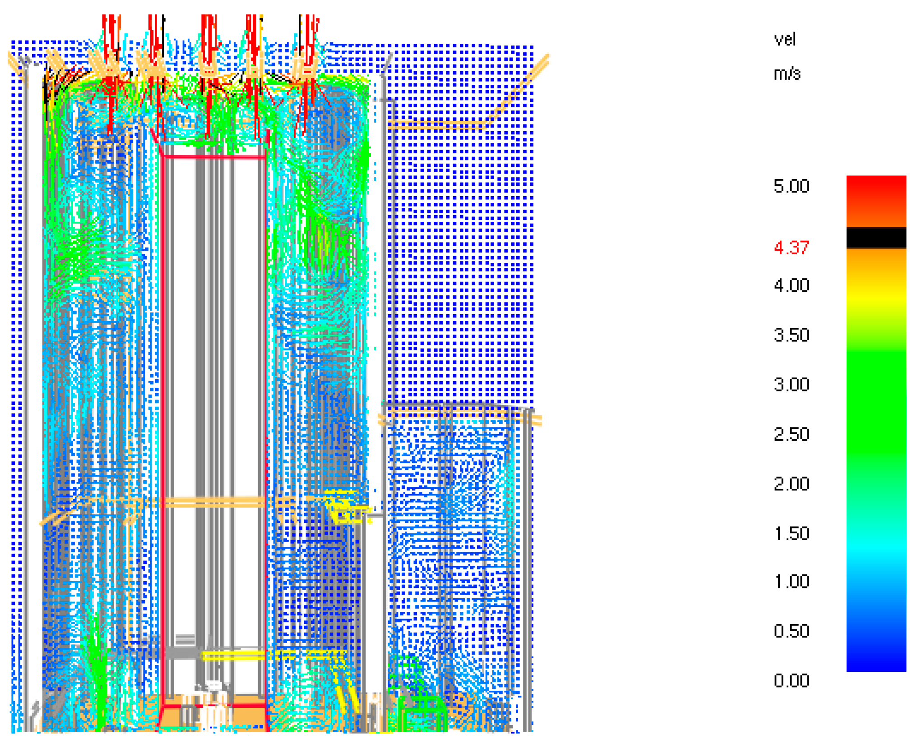Click the red 4.37 probe value label
This screenshot has height=743, width=917.
tap(791, 248)
